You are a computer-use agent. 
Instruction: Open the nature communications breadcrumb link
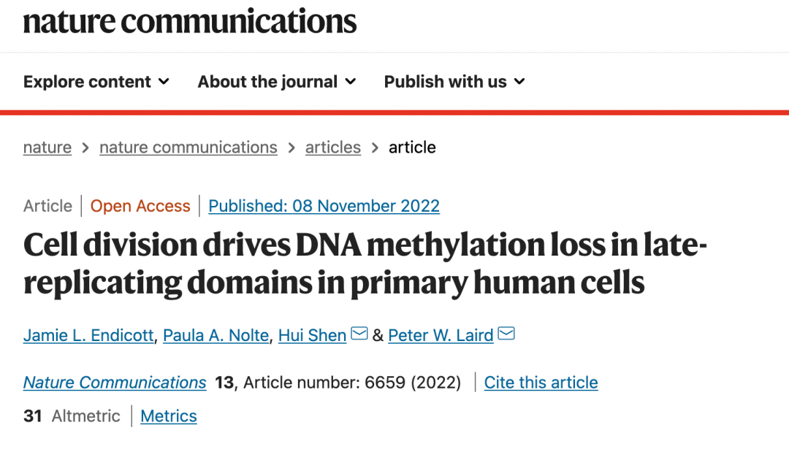(188, 147)
